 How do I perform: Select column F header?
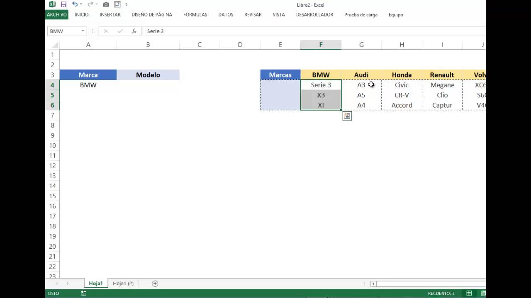(x=321, y=45)
